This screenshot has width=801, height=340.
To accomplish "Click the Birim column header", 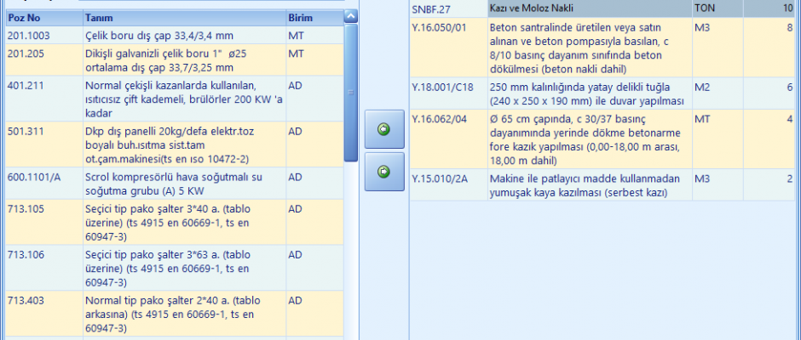I will click(x=311, y=17).
